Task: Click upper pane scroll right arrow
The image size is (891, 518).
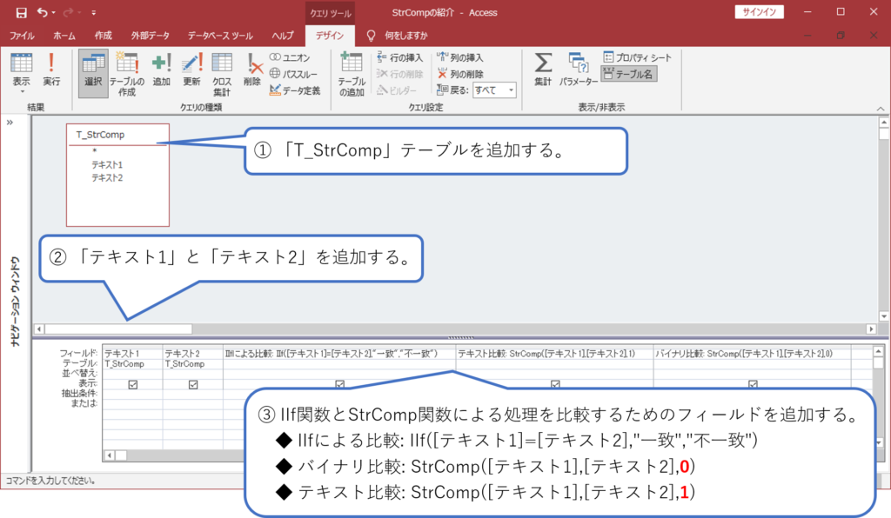Action: (x=871, y=329)
